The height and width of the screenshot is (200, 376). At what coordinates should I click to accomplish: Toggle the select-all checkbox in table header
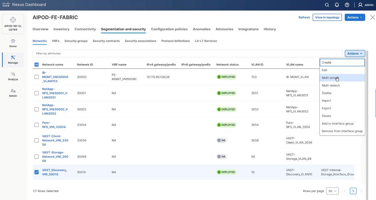[36, 64]
